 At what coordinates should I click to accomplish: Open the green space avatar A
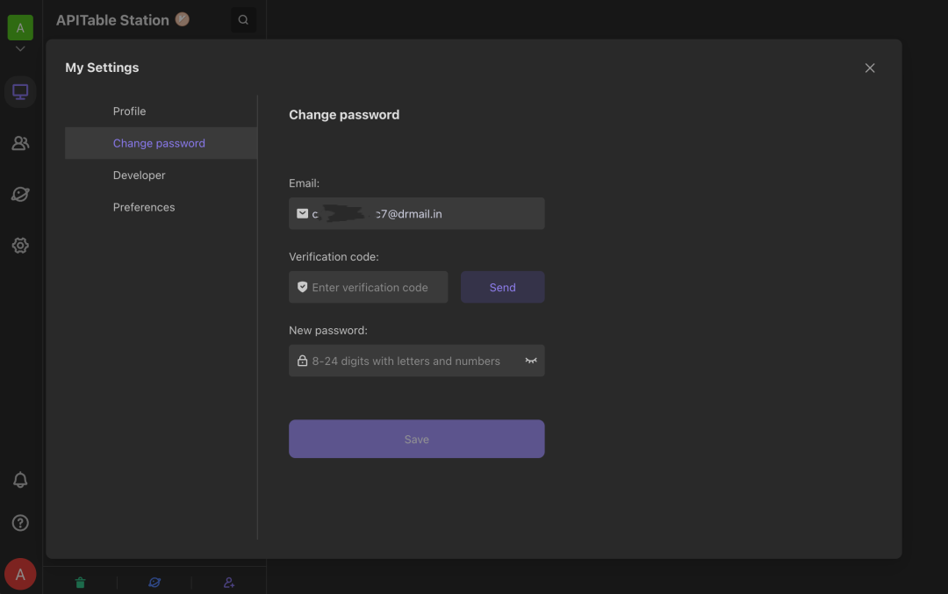20,28
